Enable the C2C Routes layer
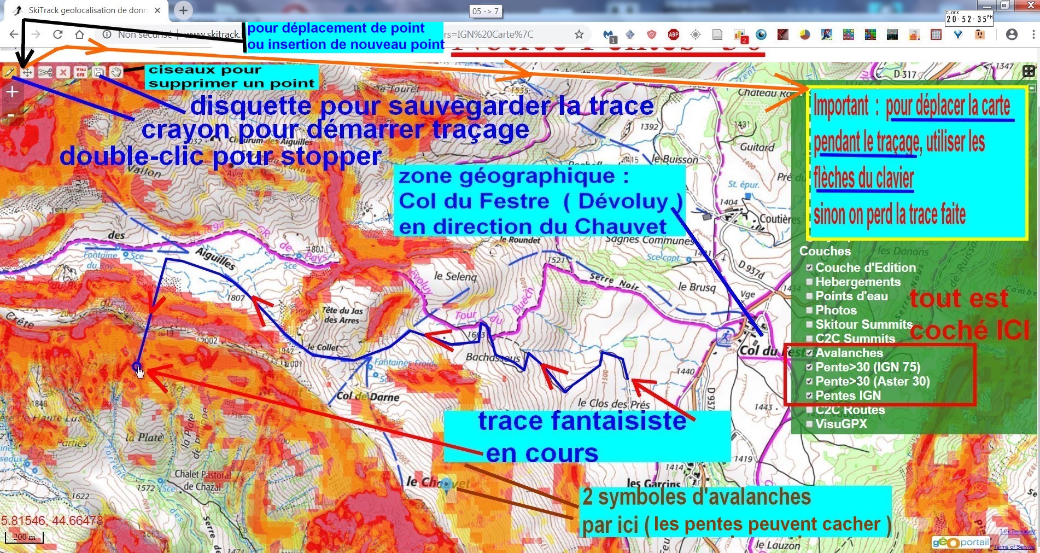The width and height of the screenshot is (1040, 553). (x=809, y=410)
